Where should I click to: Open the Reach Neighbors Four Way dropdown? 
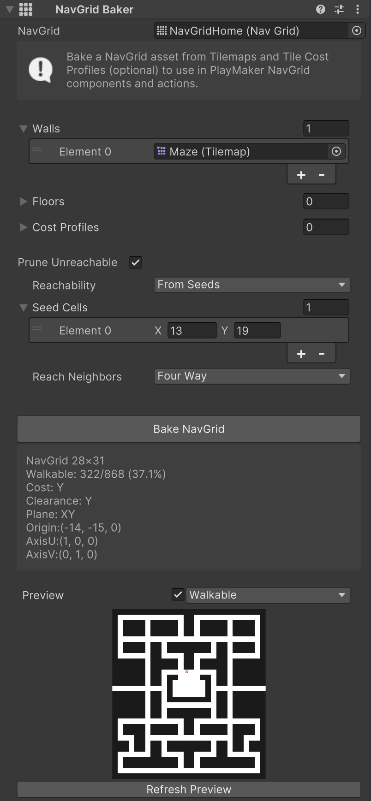click(x=252, y=376)
